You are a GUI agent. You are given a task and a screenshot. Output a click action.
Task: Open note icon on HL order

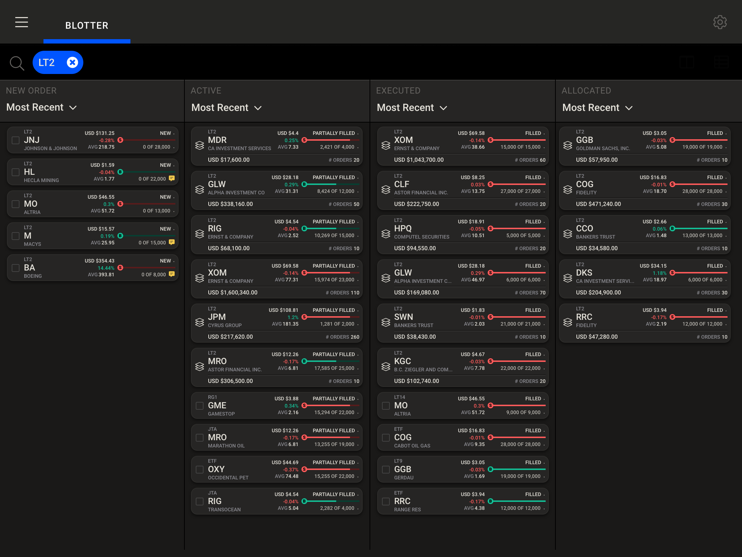pyautogui.click(x=172, y=178)
